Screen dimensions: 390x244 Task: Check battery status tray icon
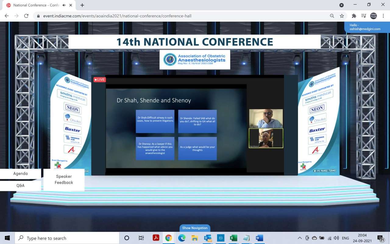(x=322, y=238)
